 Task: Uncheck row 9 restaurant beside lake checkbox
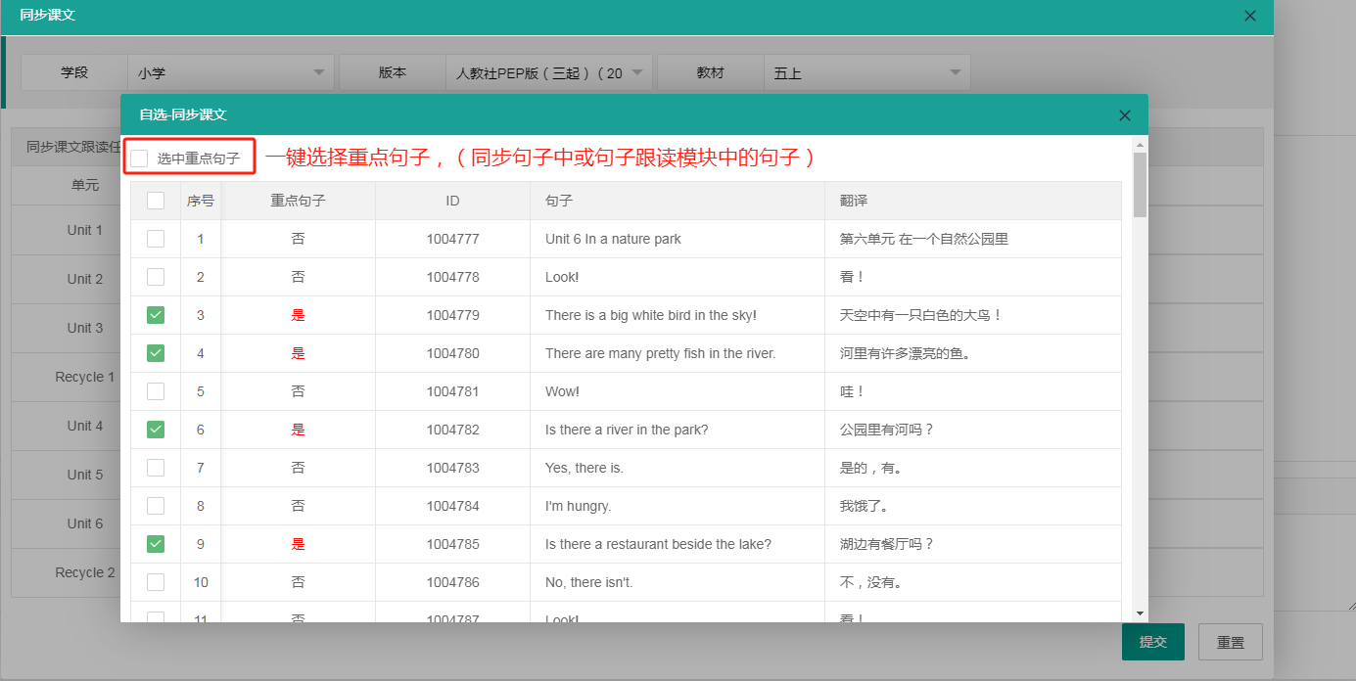(x=156, y=544)
